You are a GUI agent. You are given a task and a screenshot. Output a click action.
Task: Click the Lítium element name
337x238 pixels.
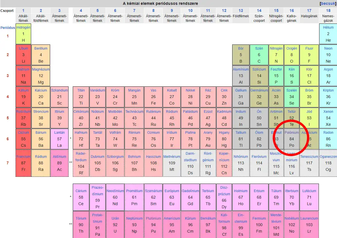pyautogui.click(x=23, y=48)
